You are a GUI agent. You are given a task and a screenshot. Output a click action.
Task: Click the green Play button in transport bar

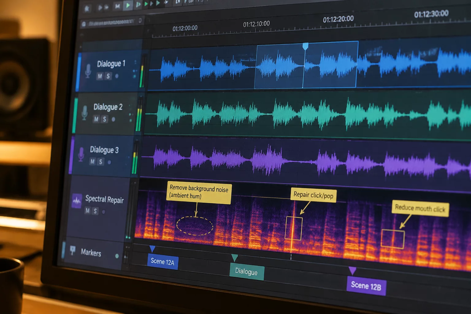(x=128, y=5)
